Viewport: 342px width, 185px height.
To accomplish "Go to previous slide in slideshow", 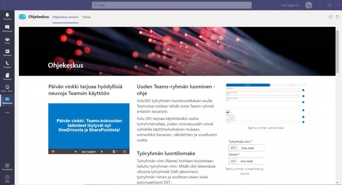I will click(75, 152).
